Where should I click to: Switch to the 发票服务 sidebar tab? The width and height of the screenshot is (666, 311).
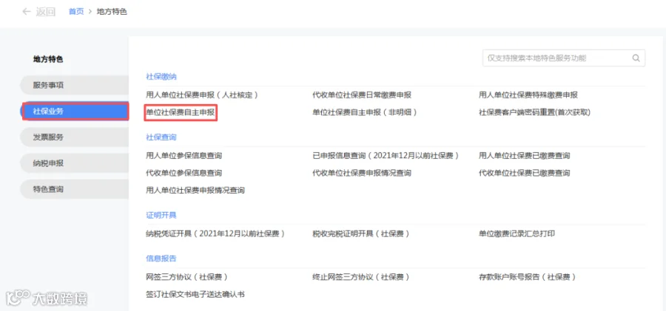click(74, 137)
